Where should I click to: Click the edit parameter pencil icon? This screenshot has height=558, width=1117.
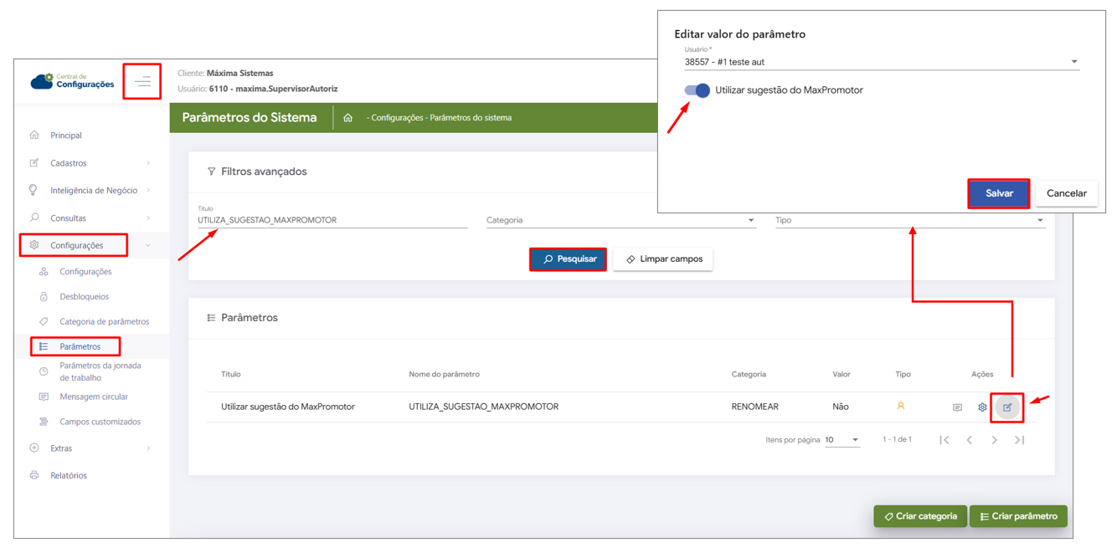(x=1007, y=407)
